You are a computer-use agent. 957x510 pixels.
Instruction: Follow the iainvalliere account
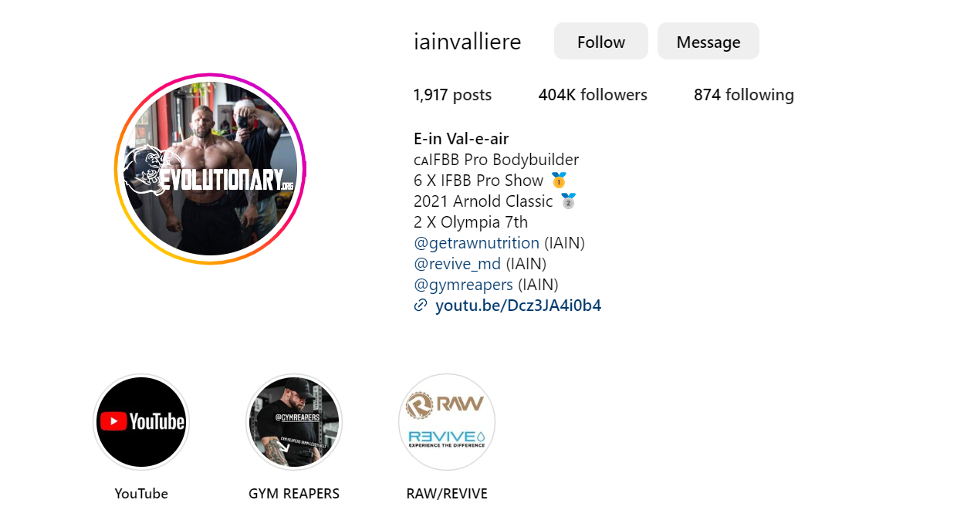point(601,42)
